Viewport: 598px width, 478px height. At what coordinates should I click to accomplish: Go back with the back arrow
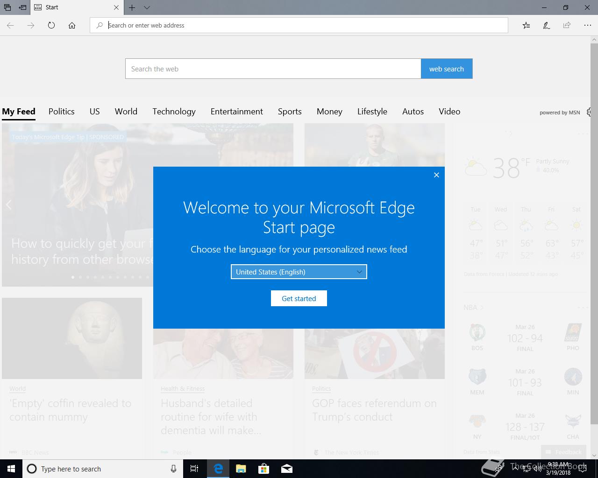coord(10,25)
